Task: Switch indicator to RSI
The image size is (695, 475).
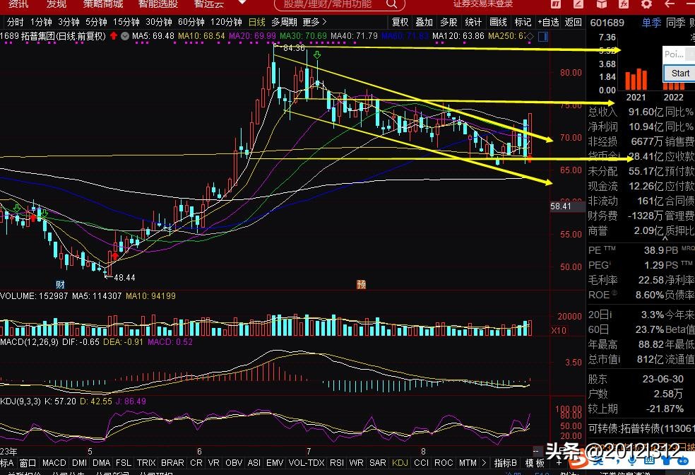Action: point(337,462)
